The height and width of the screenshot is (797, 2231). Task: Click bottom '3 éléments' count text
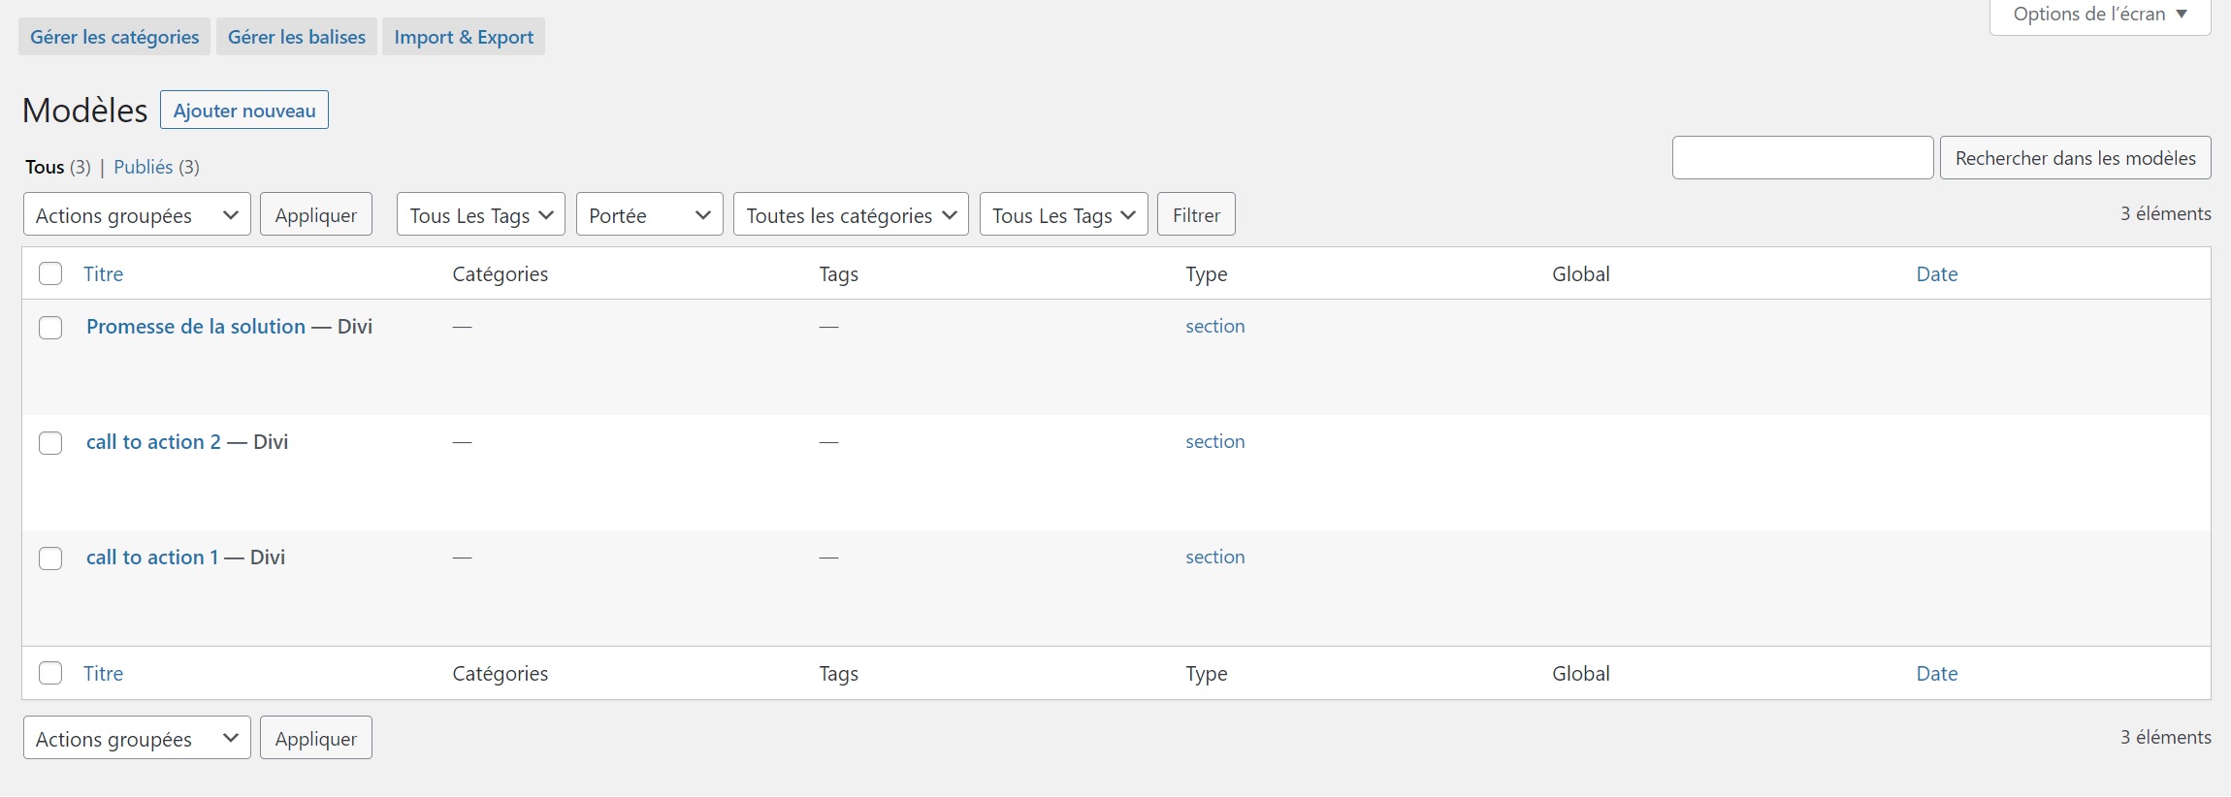(2165, 737)
